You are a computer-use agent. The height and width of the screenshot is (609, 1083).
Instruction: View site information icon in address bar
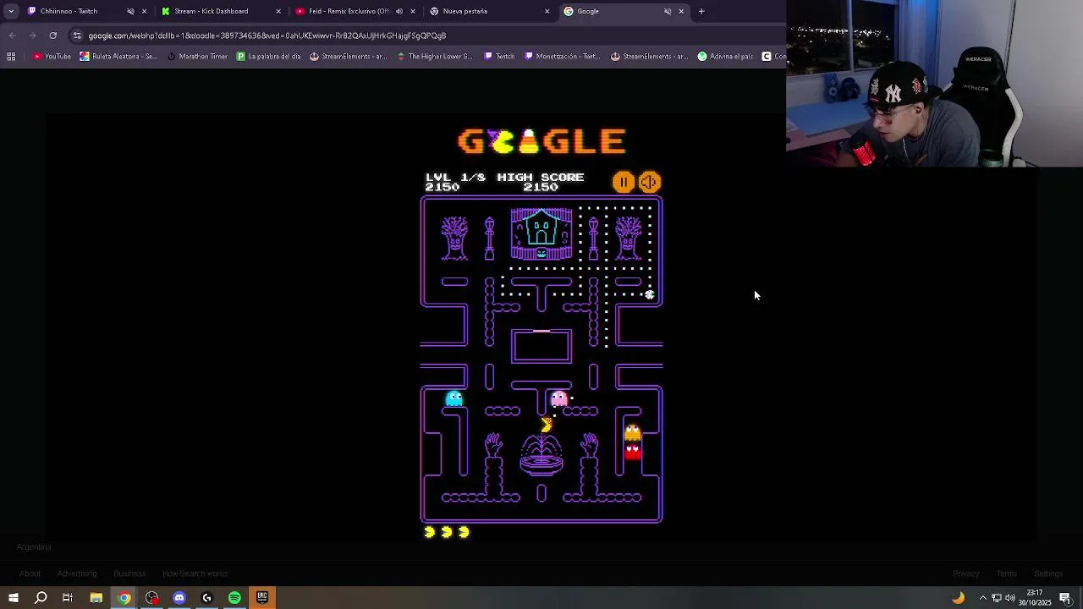click(77, 36)
